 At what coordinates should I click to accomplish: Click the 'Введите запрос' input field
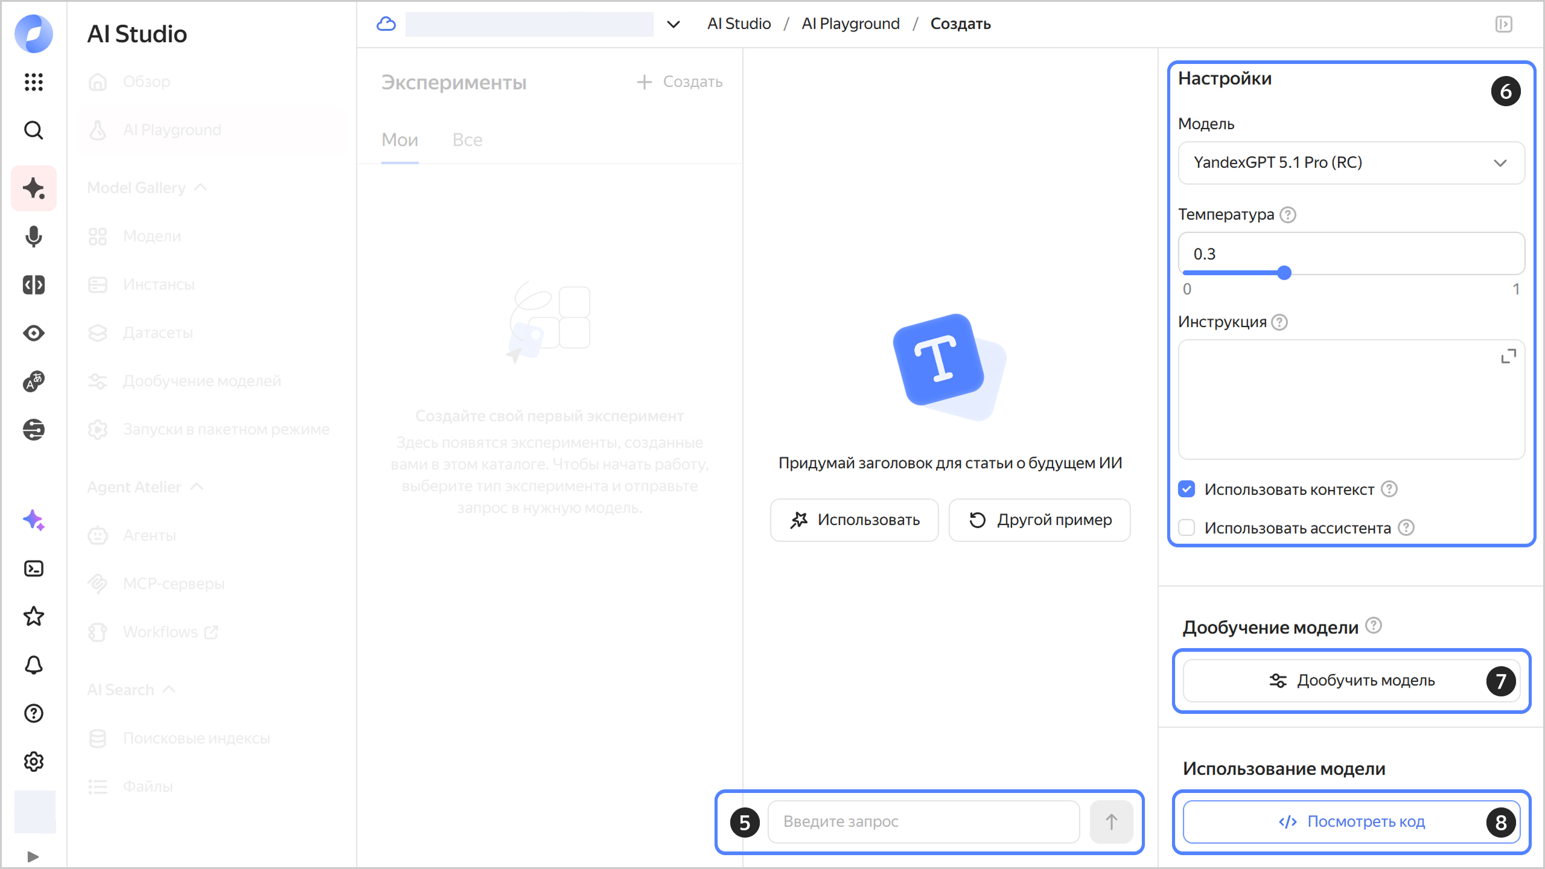[x=923, y=821]
